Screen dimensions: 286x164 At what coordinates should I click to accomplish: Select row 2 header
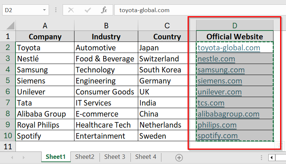tap(8, 47)
